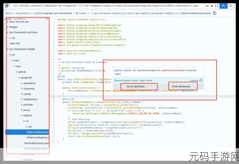The height and width of the screenshot is (164, 239).
Task: Click Find references in hover popup
Action: point(181,87)
